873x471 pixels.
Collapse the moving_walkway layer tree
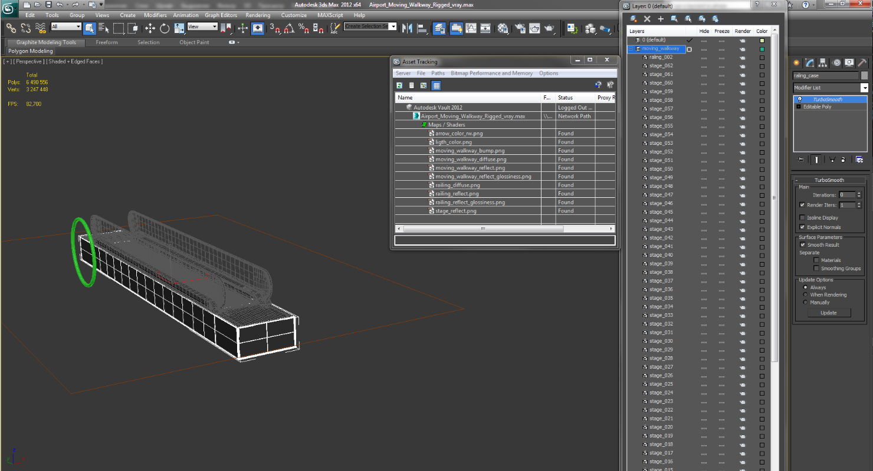(631, 49)
